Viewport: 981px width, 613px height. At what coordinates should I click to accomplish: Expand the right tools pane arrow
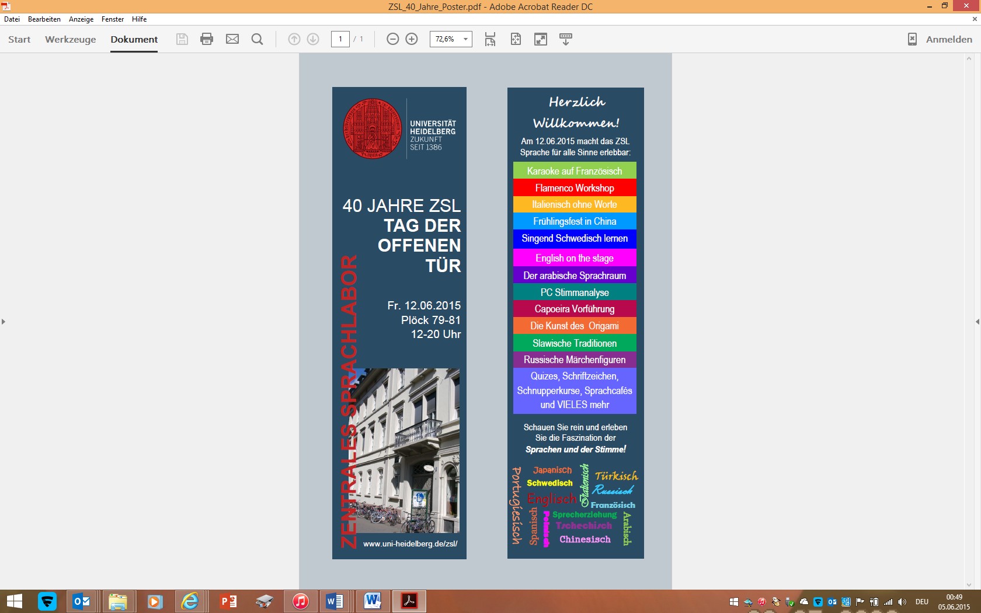tap(977, 322)
